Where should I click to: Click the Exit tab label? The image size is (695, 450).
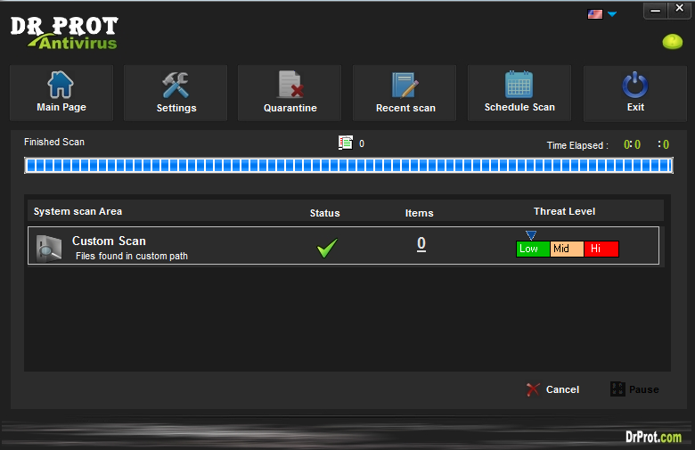tap(635, 107)
